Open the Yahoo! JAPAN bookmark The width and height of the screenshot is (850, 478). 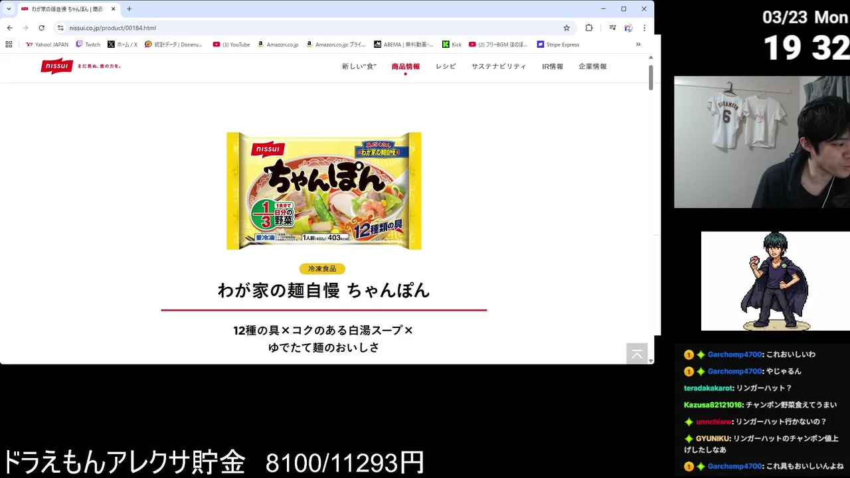coord(47,44)
